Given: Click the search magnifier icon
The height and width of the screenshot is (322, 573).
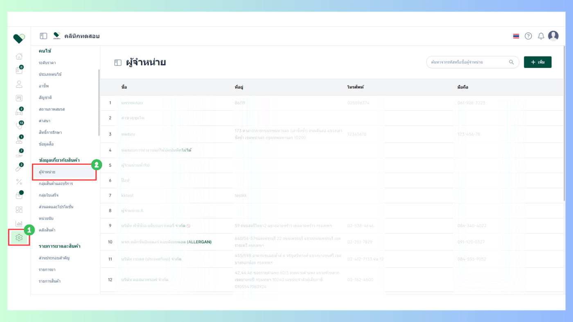Looking at the screenshot, I should [x=511, y=62].
